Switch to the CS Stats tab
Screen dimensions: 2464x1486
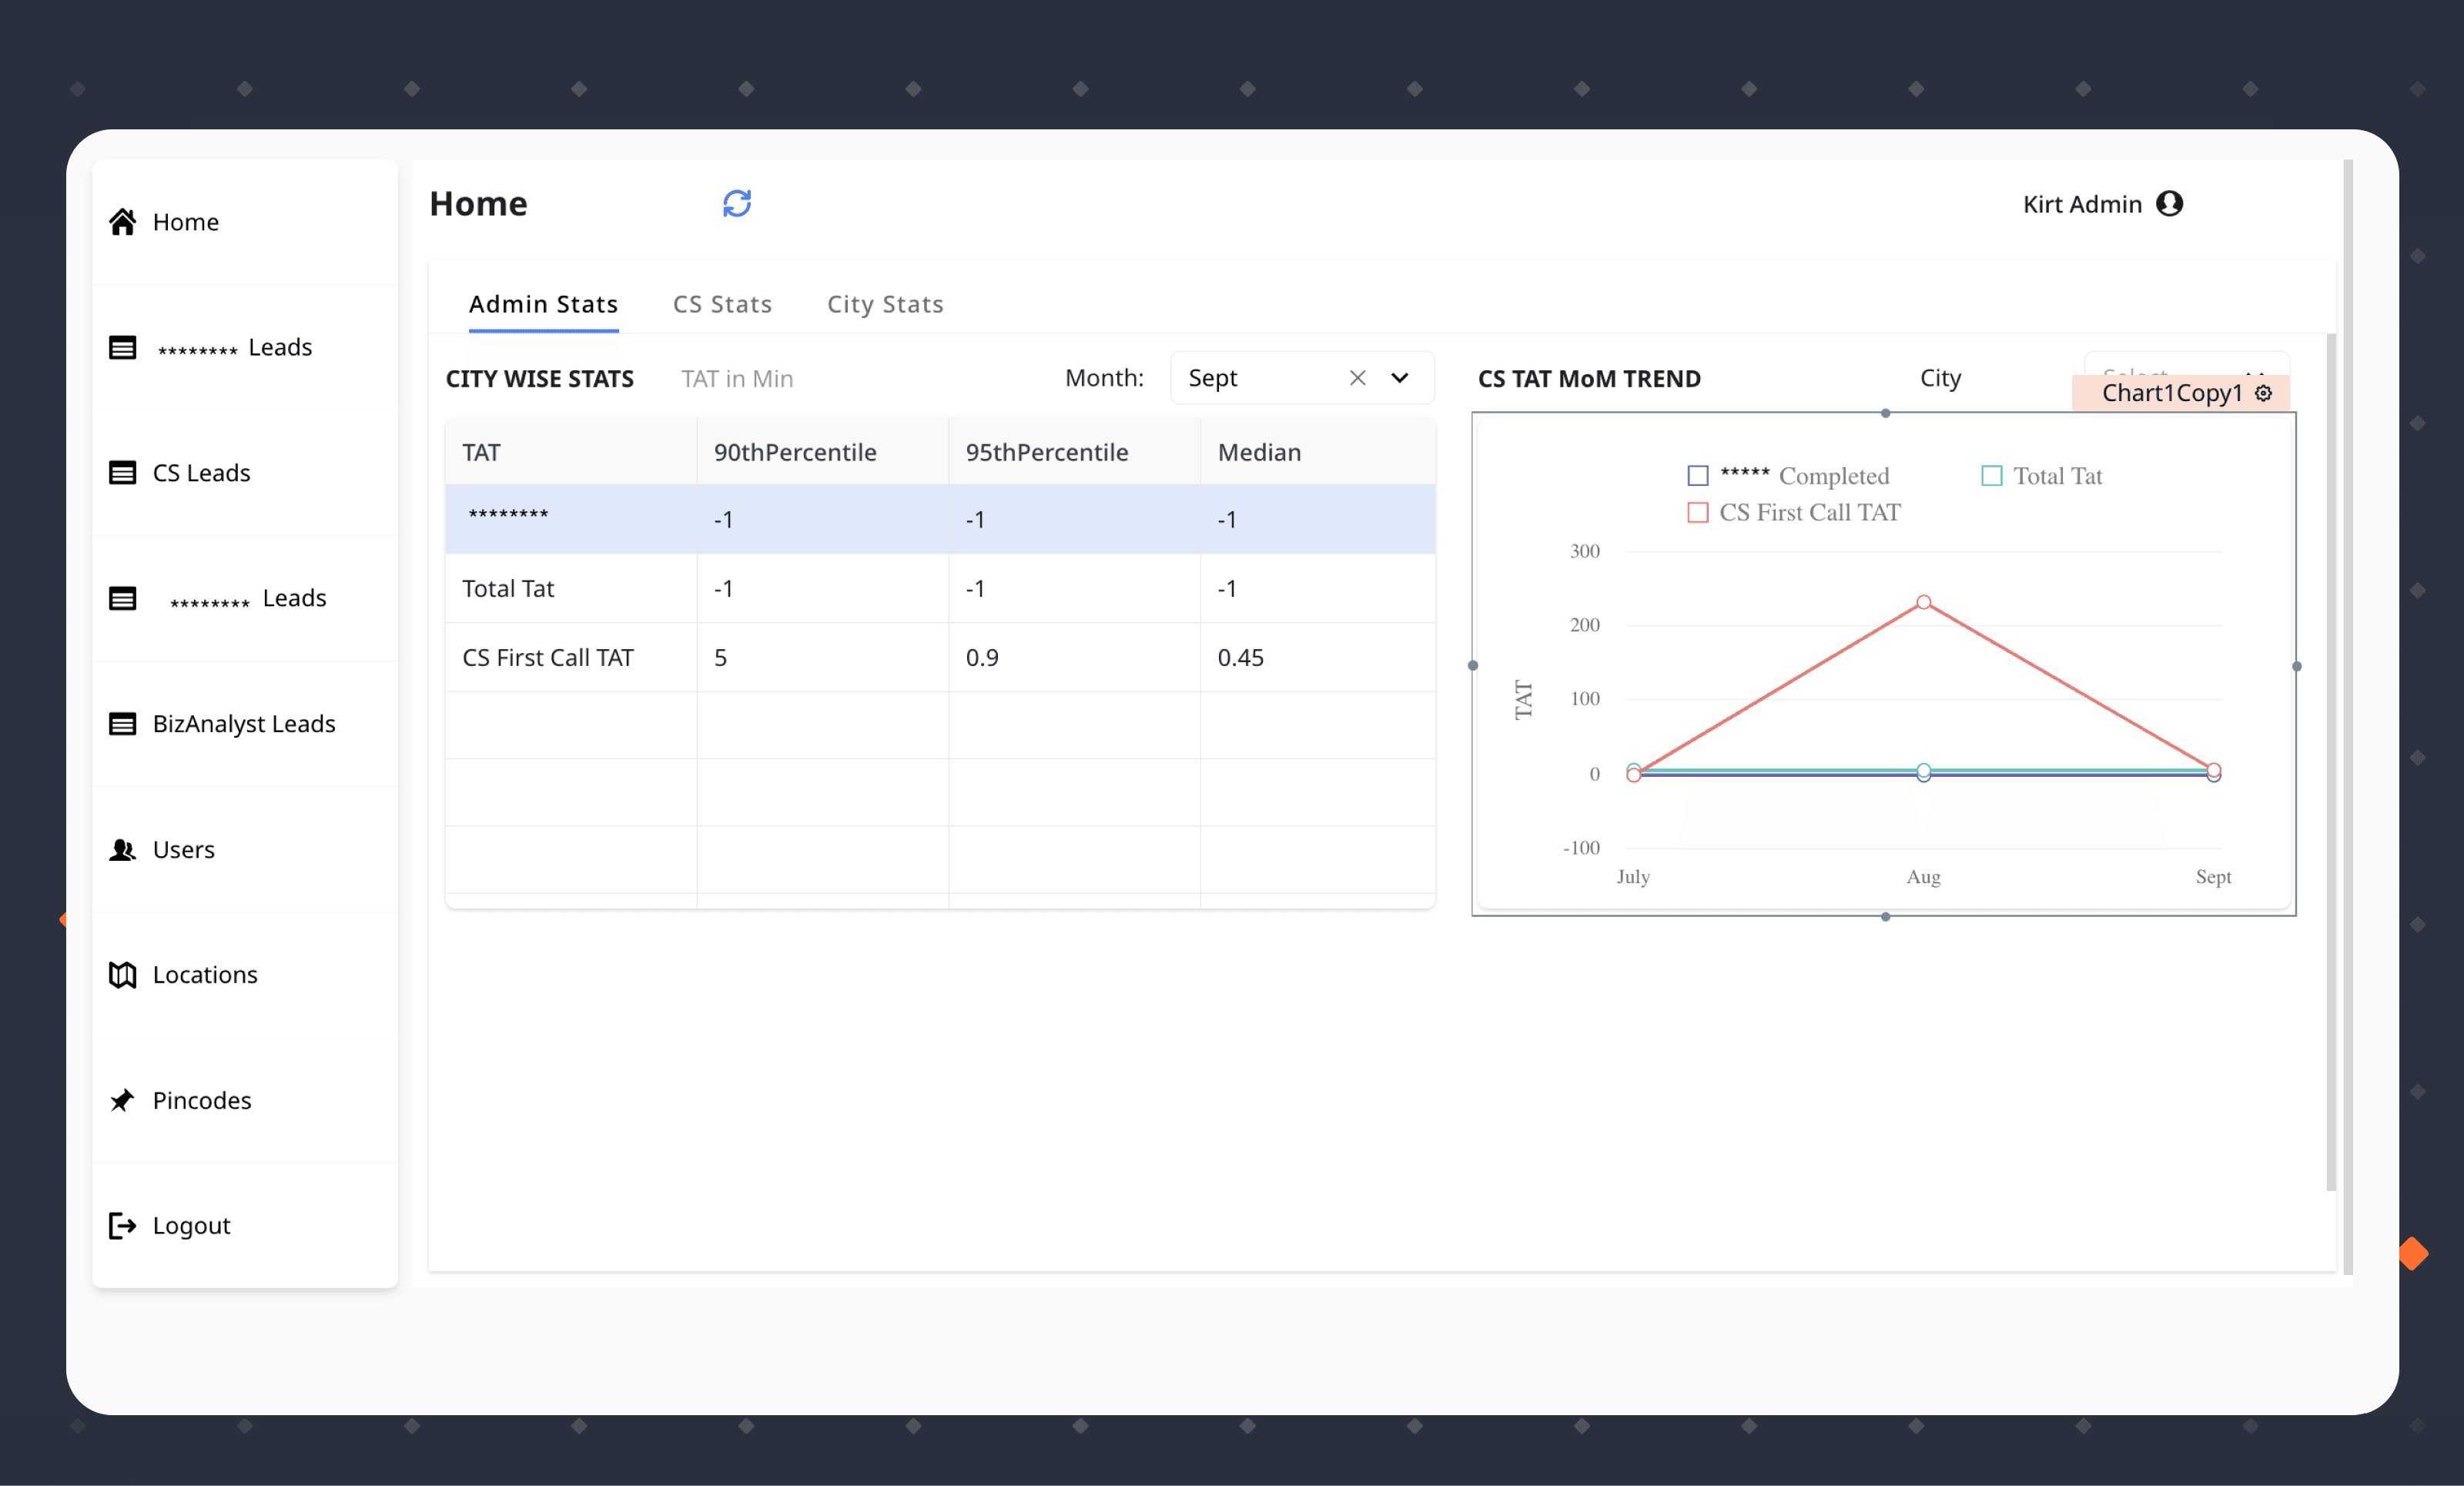click(x=722, y=304)
